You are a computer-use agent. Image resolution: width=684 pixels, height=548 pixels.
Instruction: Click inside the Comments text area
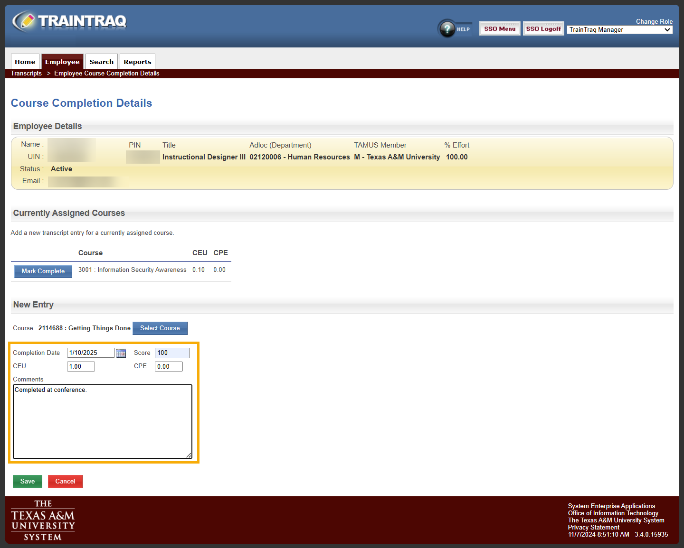(x=103, y=421)
